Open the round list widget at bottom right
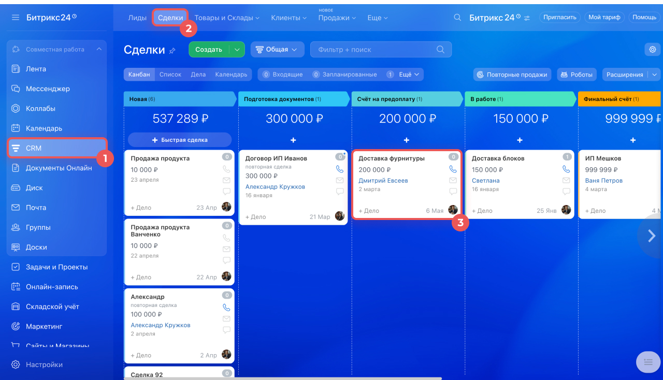 (x=647, y=361)
